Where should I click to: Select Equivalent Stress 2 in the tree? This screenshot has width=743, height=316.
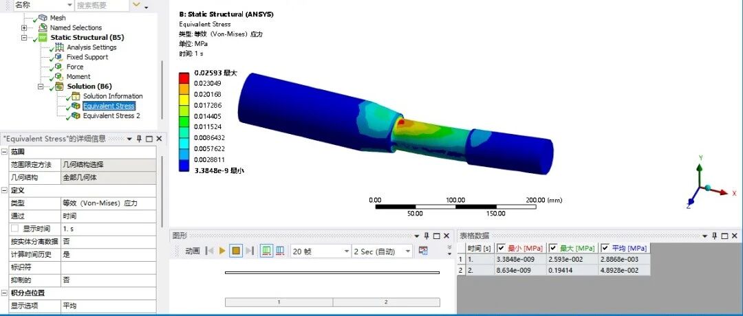tap(111, 115)
